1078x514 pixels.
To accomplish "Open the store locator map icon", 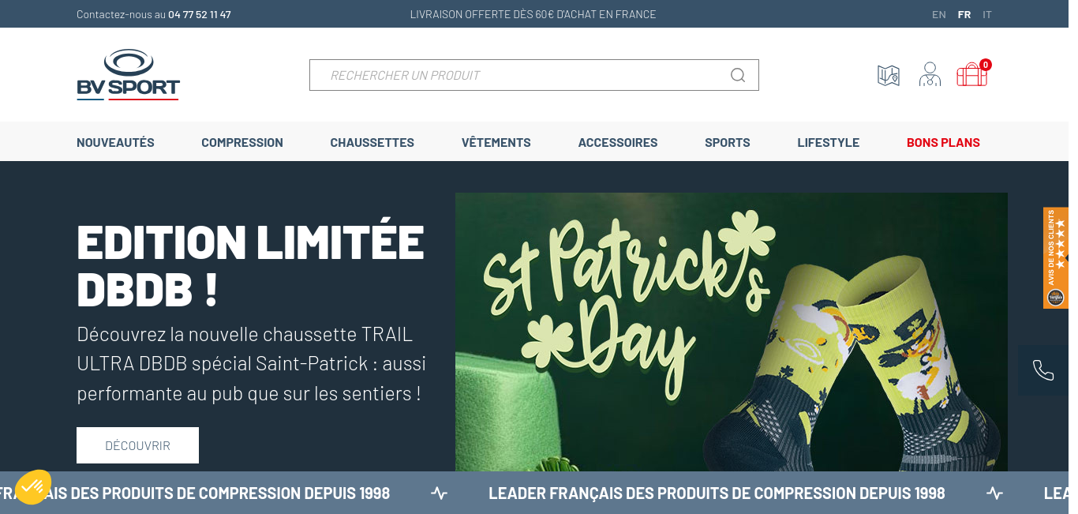I will coord(889,75).
